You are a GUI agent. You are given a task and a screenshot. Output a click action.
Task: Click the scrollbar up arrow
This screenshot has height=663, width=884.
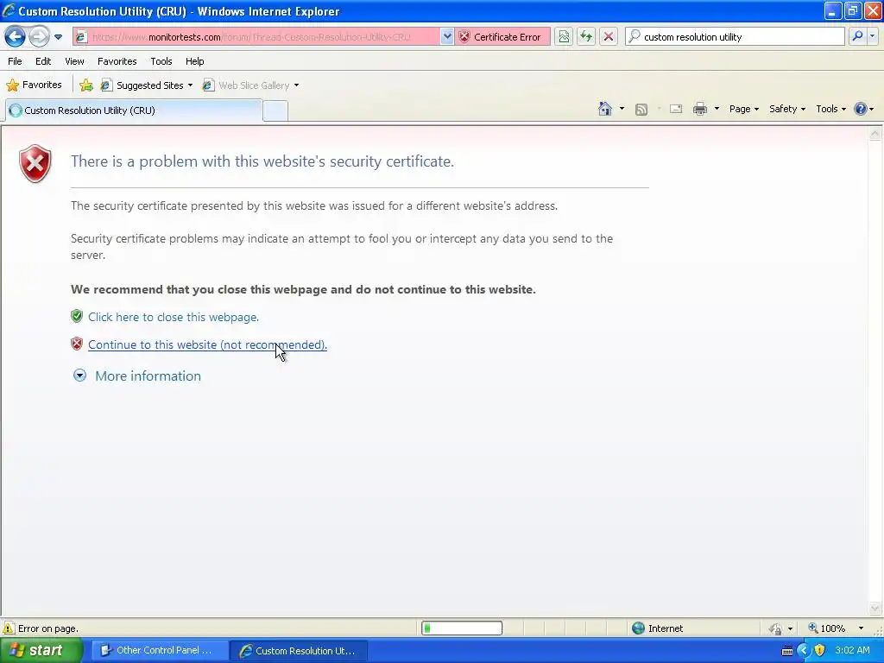click(875, 134)
